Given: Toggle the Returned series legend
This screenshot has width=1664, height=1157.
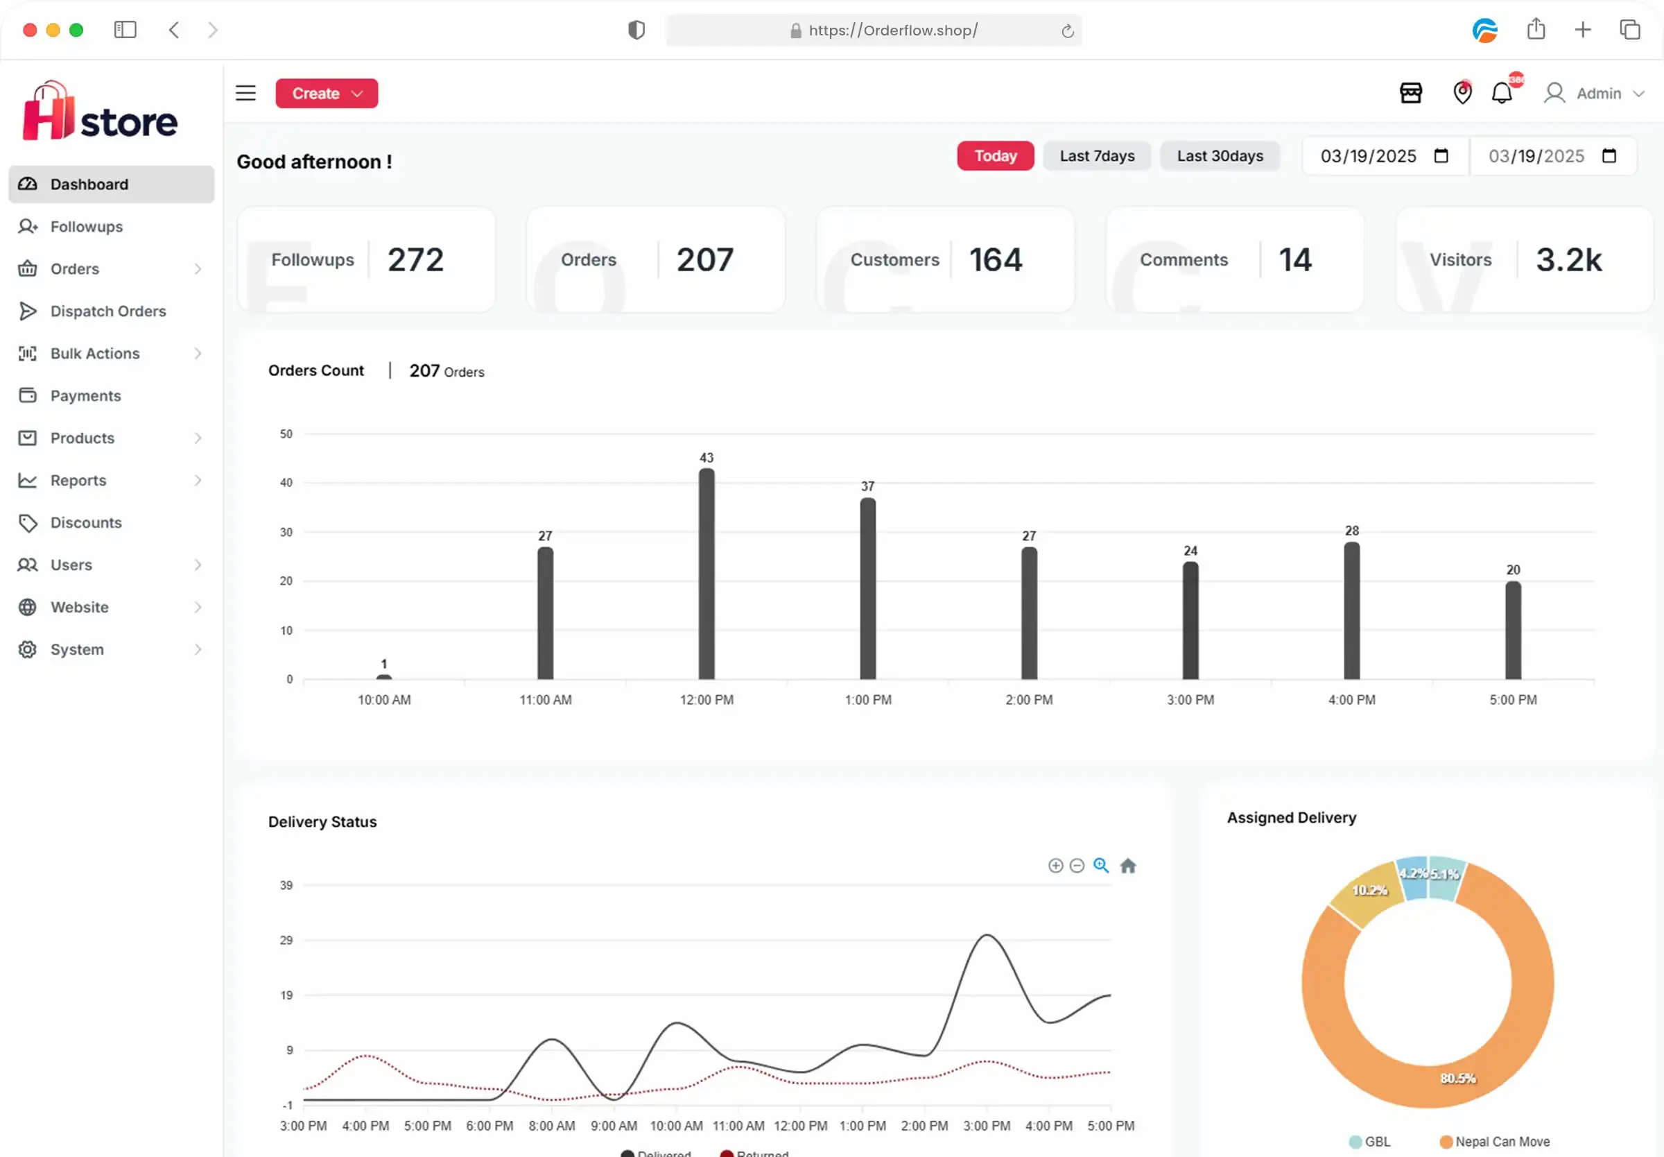Looking at the screenshot, I should [755, 1153].
